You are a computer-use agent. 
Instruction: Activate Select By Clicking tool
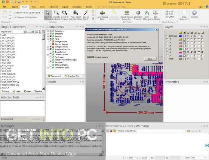click(48, 15)
